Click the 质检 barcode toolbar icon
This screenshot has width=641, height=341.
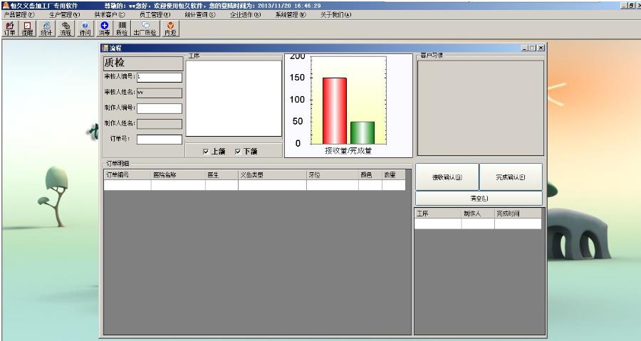[122, 28]
